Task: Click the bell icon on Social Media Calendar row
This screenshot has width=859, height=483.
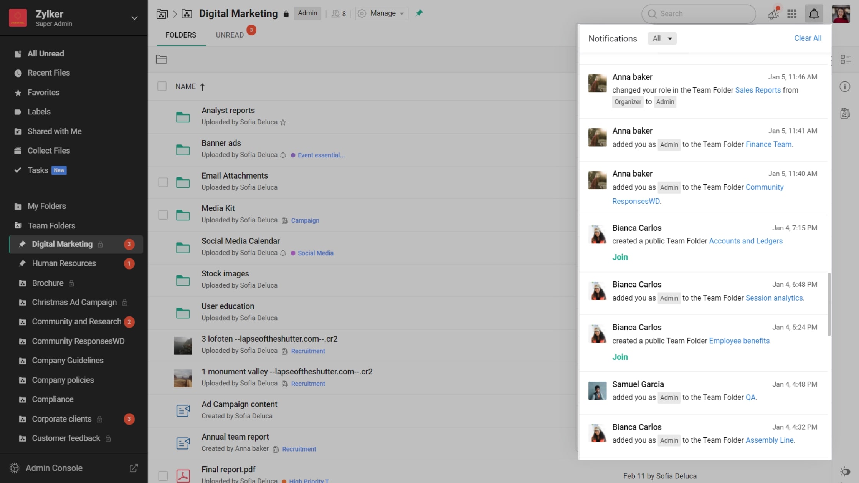Action: [x=283, y=253]
